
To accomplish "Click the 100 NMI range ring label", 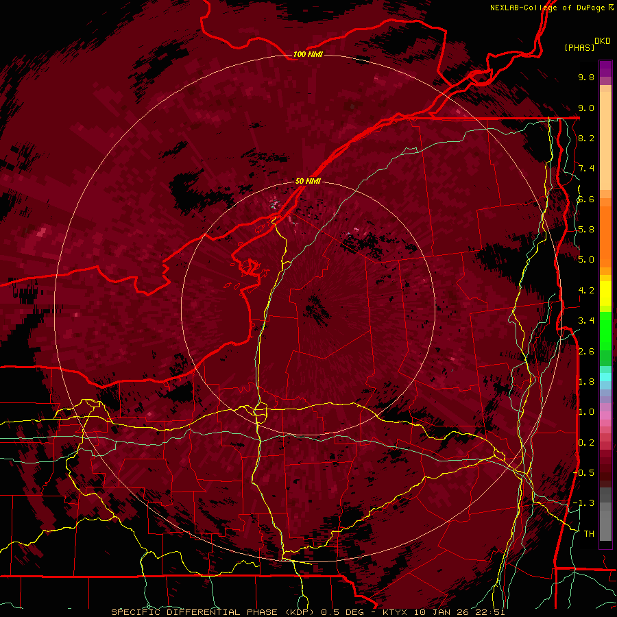I will 308,54.
